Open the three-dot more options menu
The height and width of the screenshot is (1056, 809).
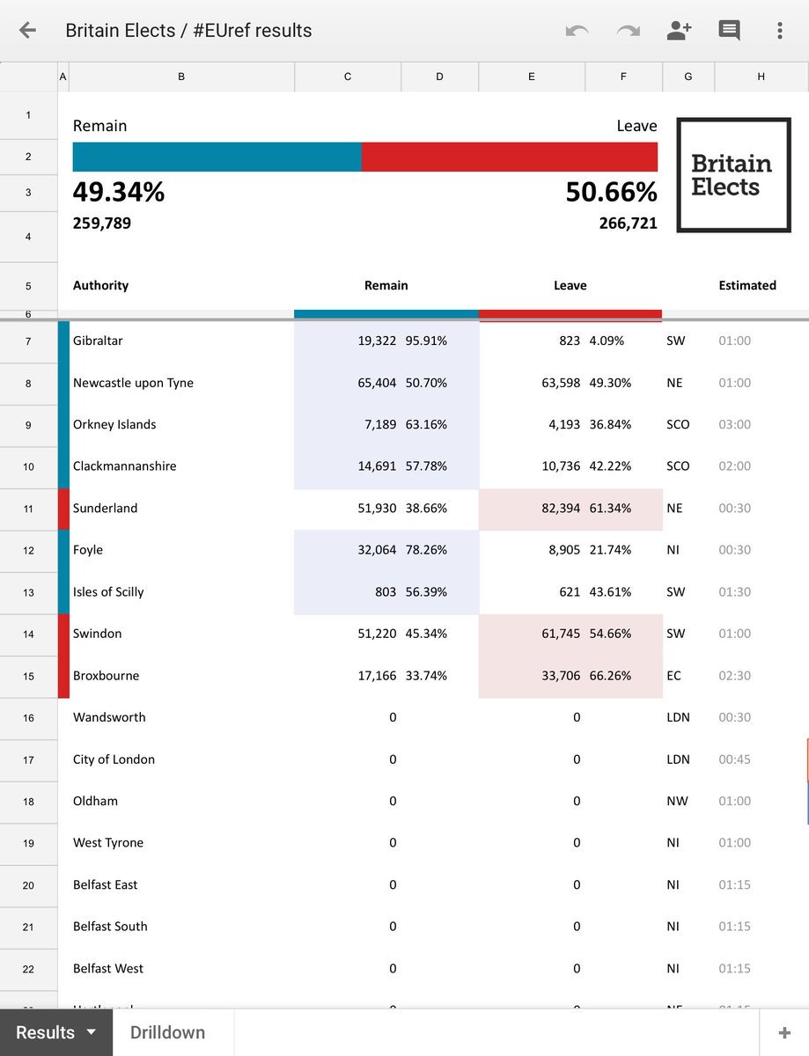point(779,31)
